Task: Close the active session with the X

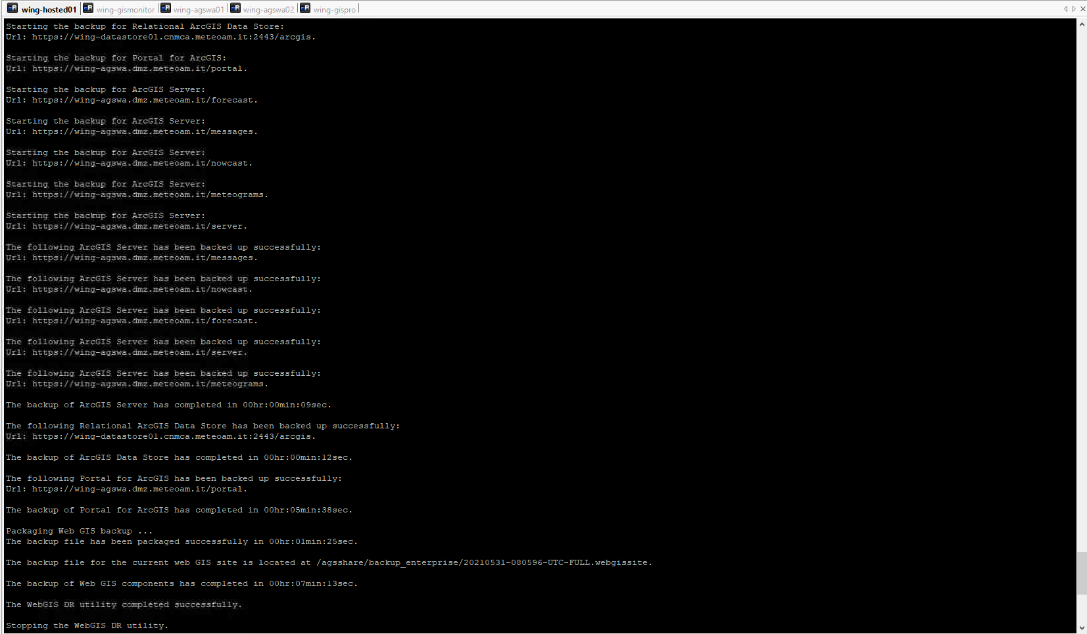Action: (x=1082, y=9)
